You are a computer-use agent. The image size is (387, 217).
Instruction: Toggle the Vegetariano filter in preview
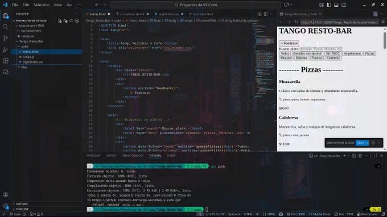[x=352, y=53]
